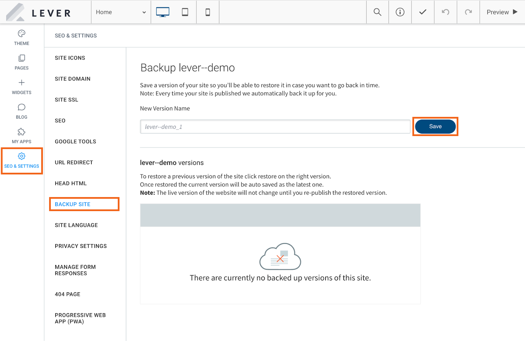Image resolution: width=525 pixels, height=341 pixels.
Task: Open the Blog panel
Action: coord(22,112)
